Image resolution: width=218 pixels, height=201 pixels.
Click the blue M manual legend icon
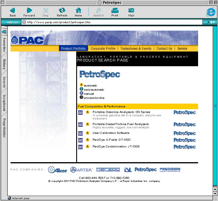(x=81, y=93)
